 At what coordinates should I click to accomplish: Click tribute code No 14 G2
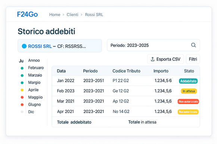[121, 112]
